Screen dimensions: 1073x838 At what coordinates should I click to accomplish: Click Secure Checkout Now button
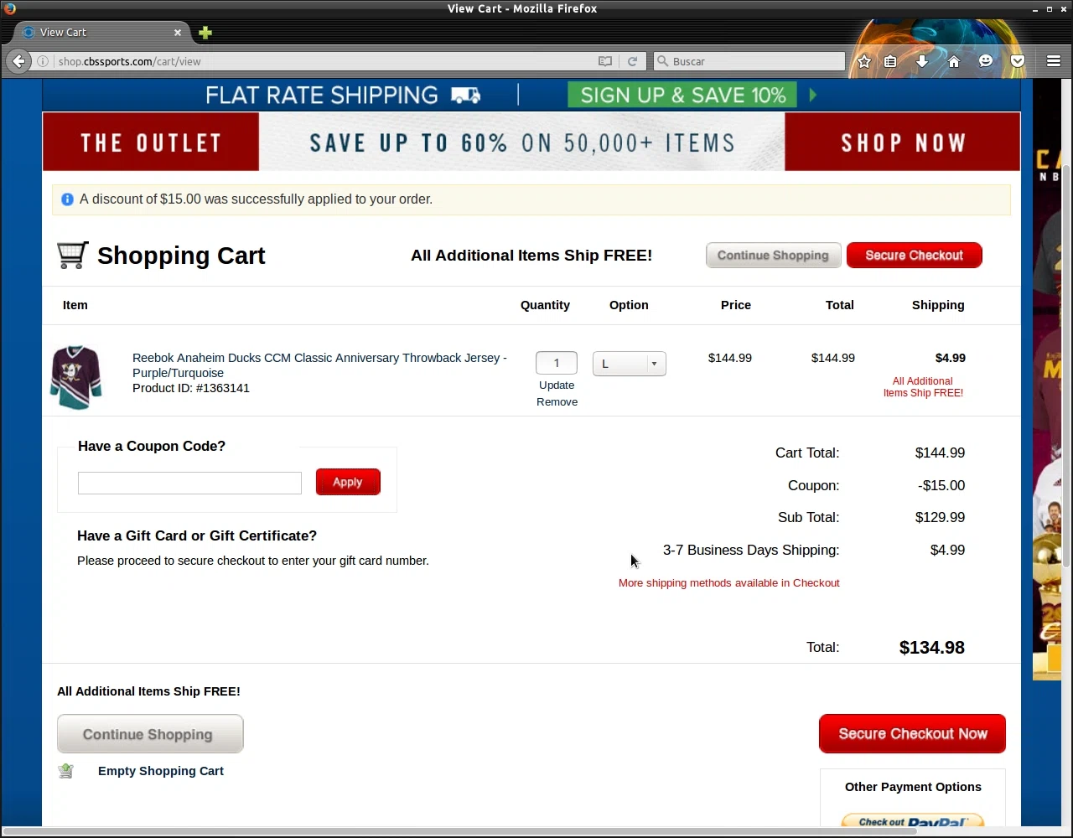912,734
